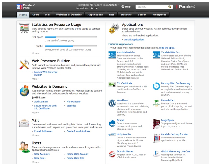The width and height of the screenshot is (211, 164).
Task: Click the '50 GB/month used of 100 GB/month (50%)' text
Action: click(68, 50)
